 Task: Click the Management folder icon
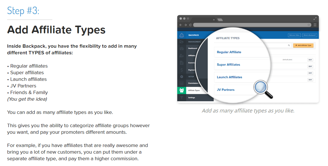point(182,42)
